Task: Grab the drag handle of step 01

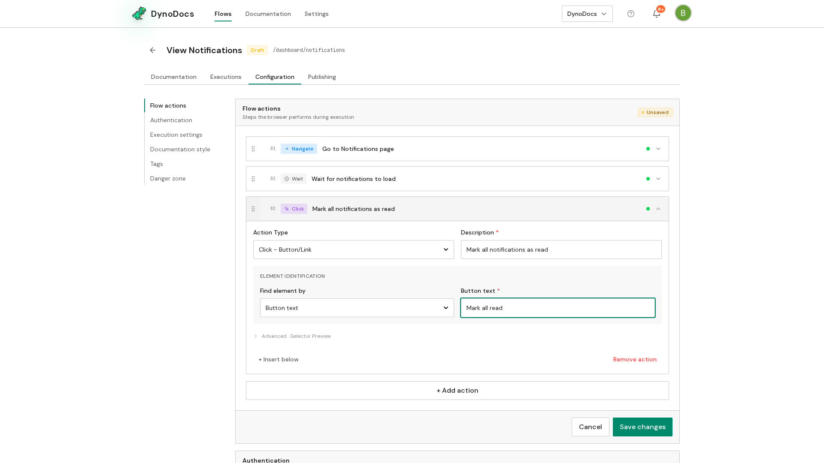Action: (253, 149)
